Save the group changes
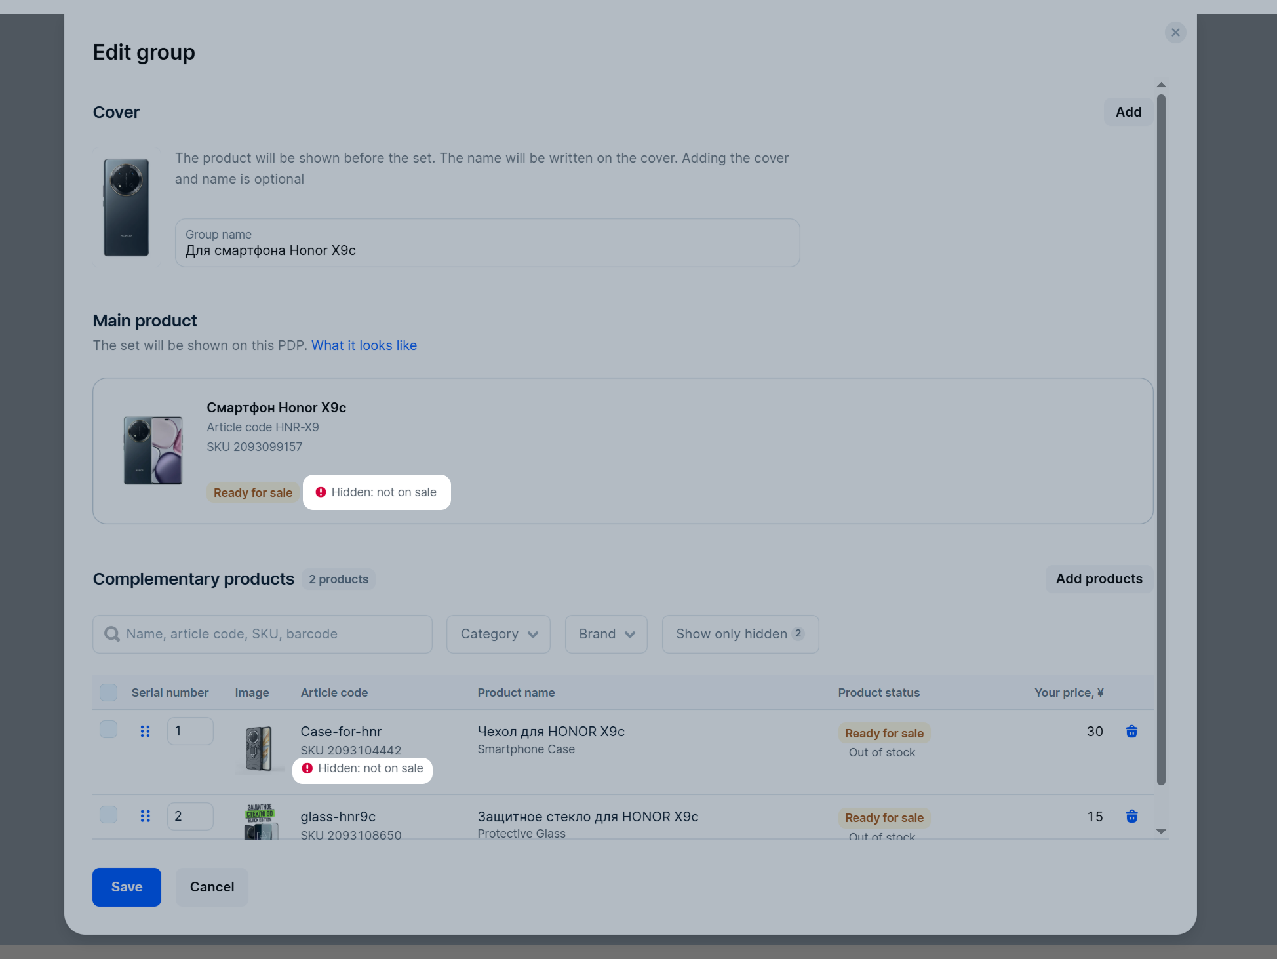 127,887
